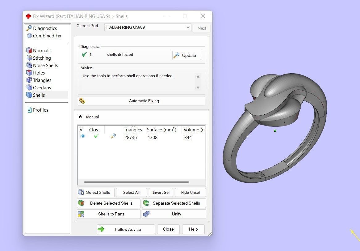Zoom to shell using row magnifier icon

coord(113,136)
